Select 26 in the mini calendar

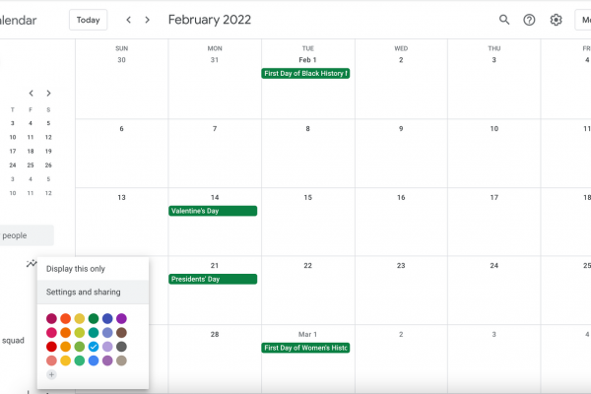(x=48, y=165)
